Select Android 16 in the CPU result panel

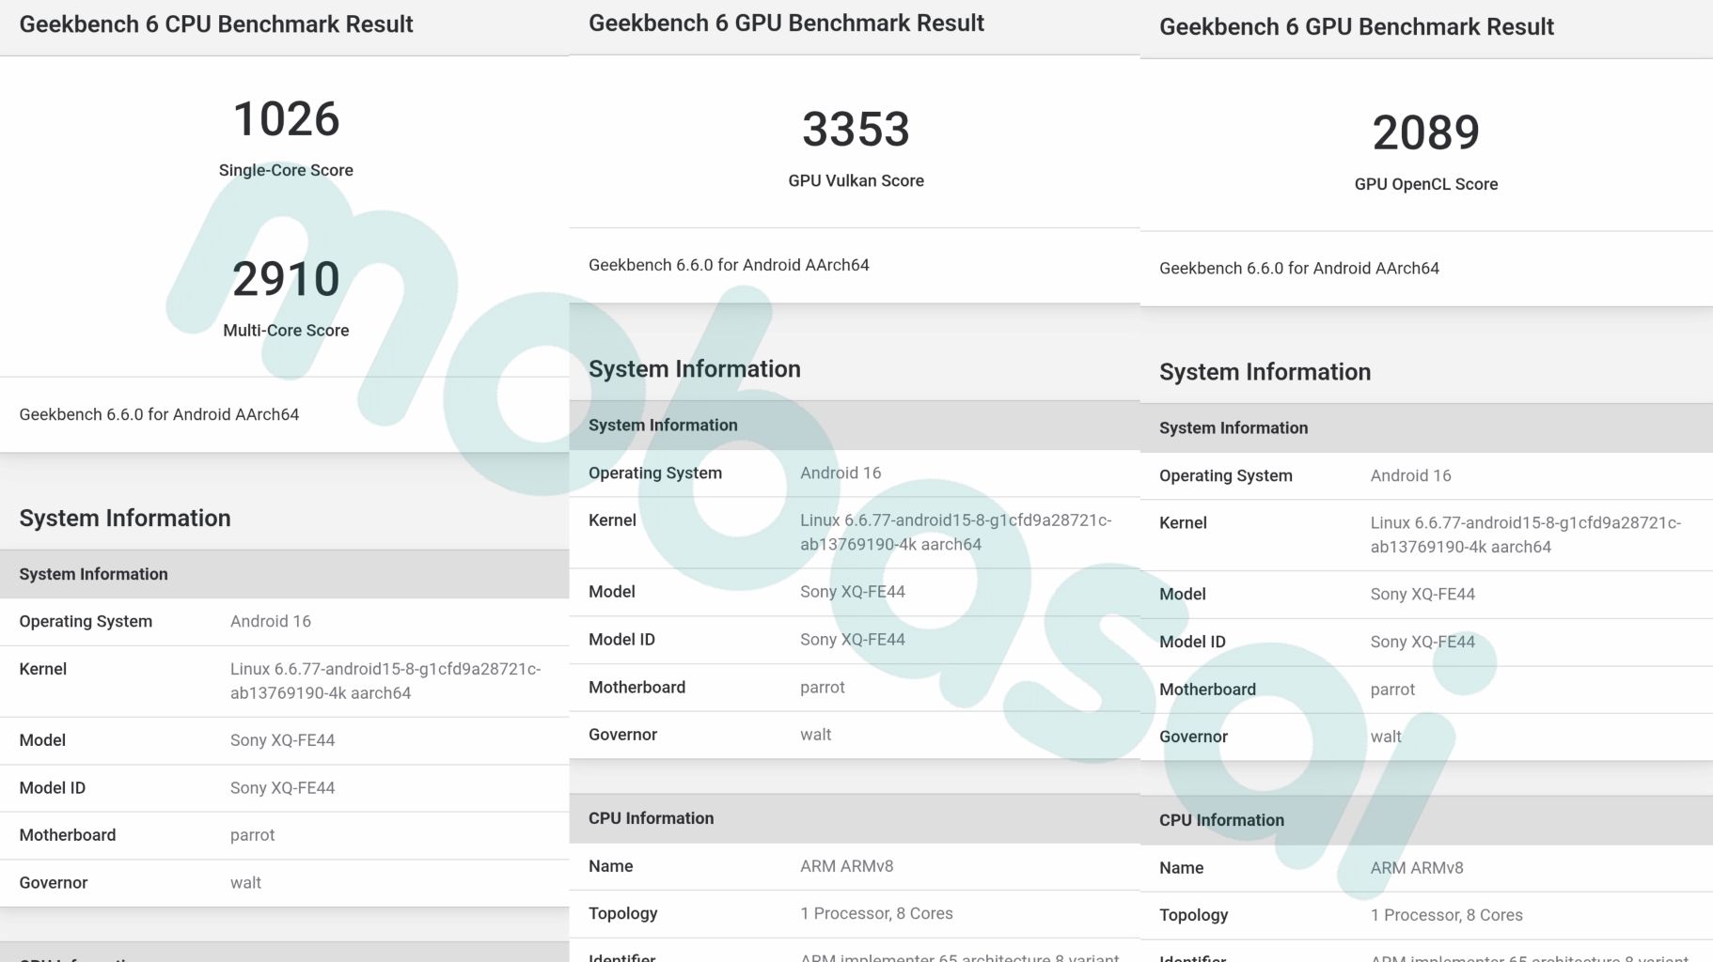pyautogui.click(x=270, y=622)
